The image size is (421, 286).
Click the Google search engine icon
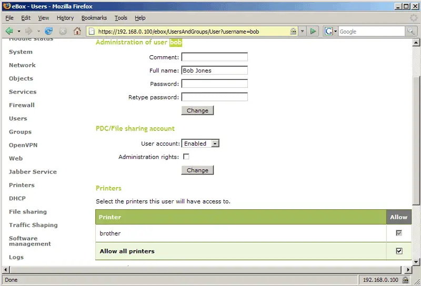pos(328,32)
